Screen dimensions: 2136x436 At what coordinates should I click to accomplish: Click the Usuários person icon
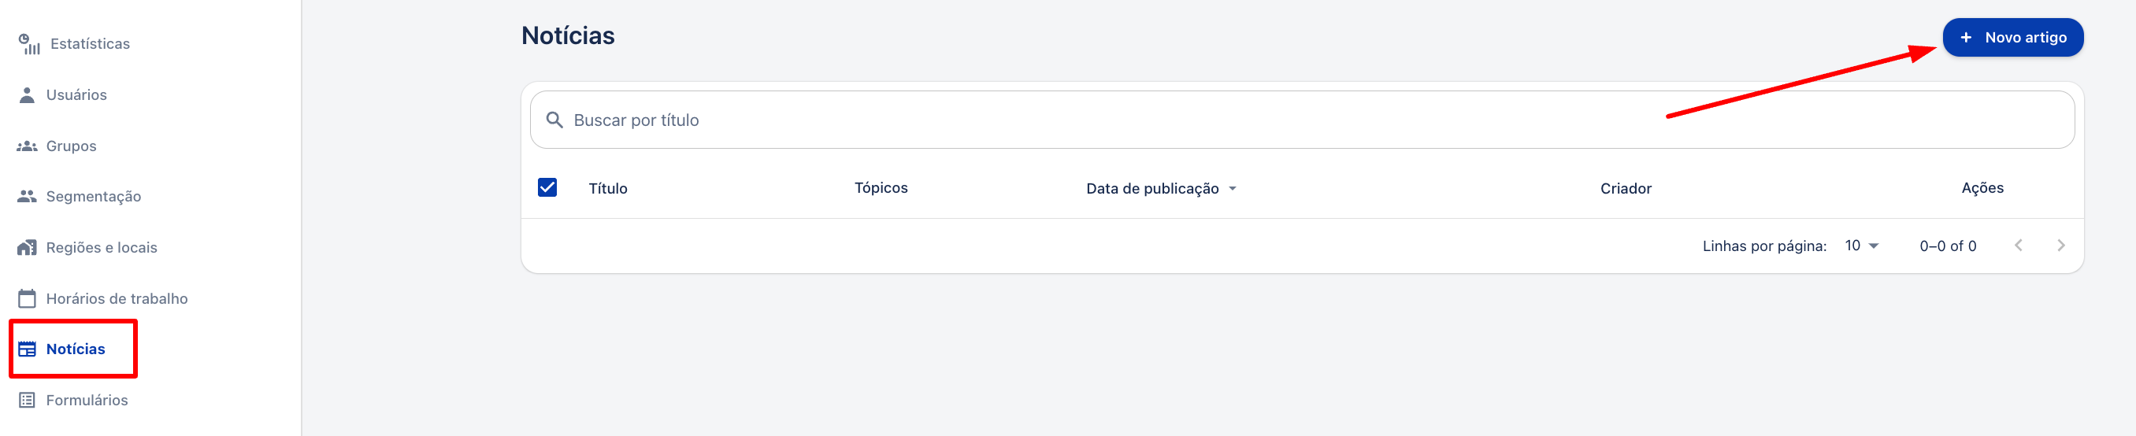[x=28, y=94]
